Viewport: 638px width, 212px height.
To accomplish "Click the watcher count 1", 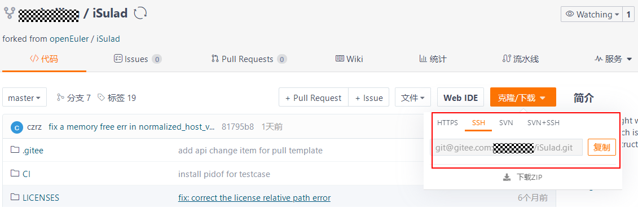I will point(628,14).
